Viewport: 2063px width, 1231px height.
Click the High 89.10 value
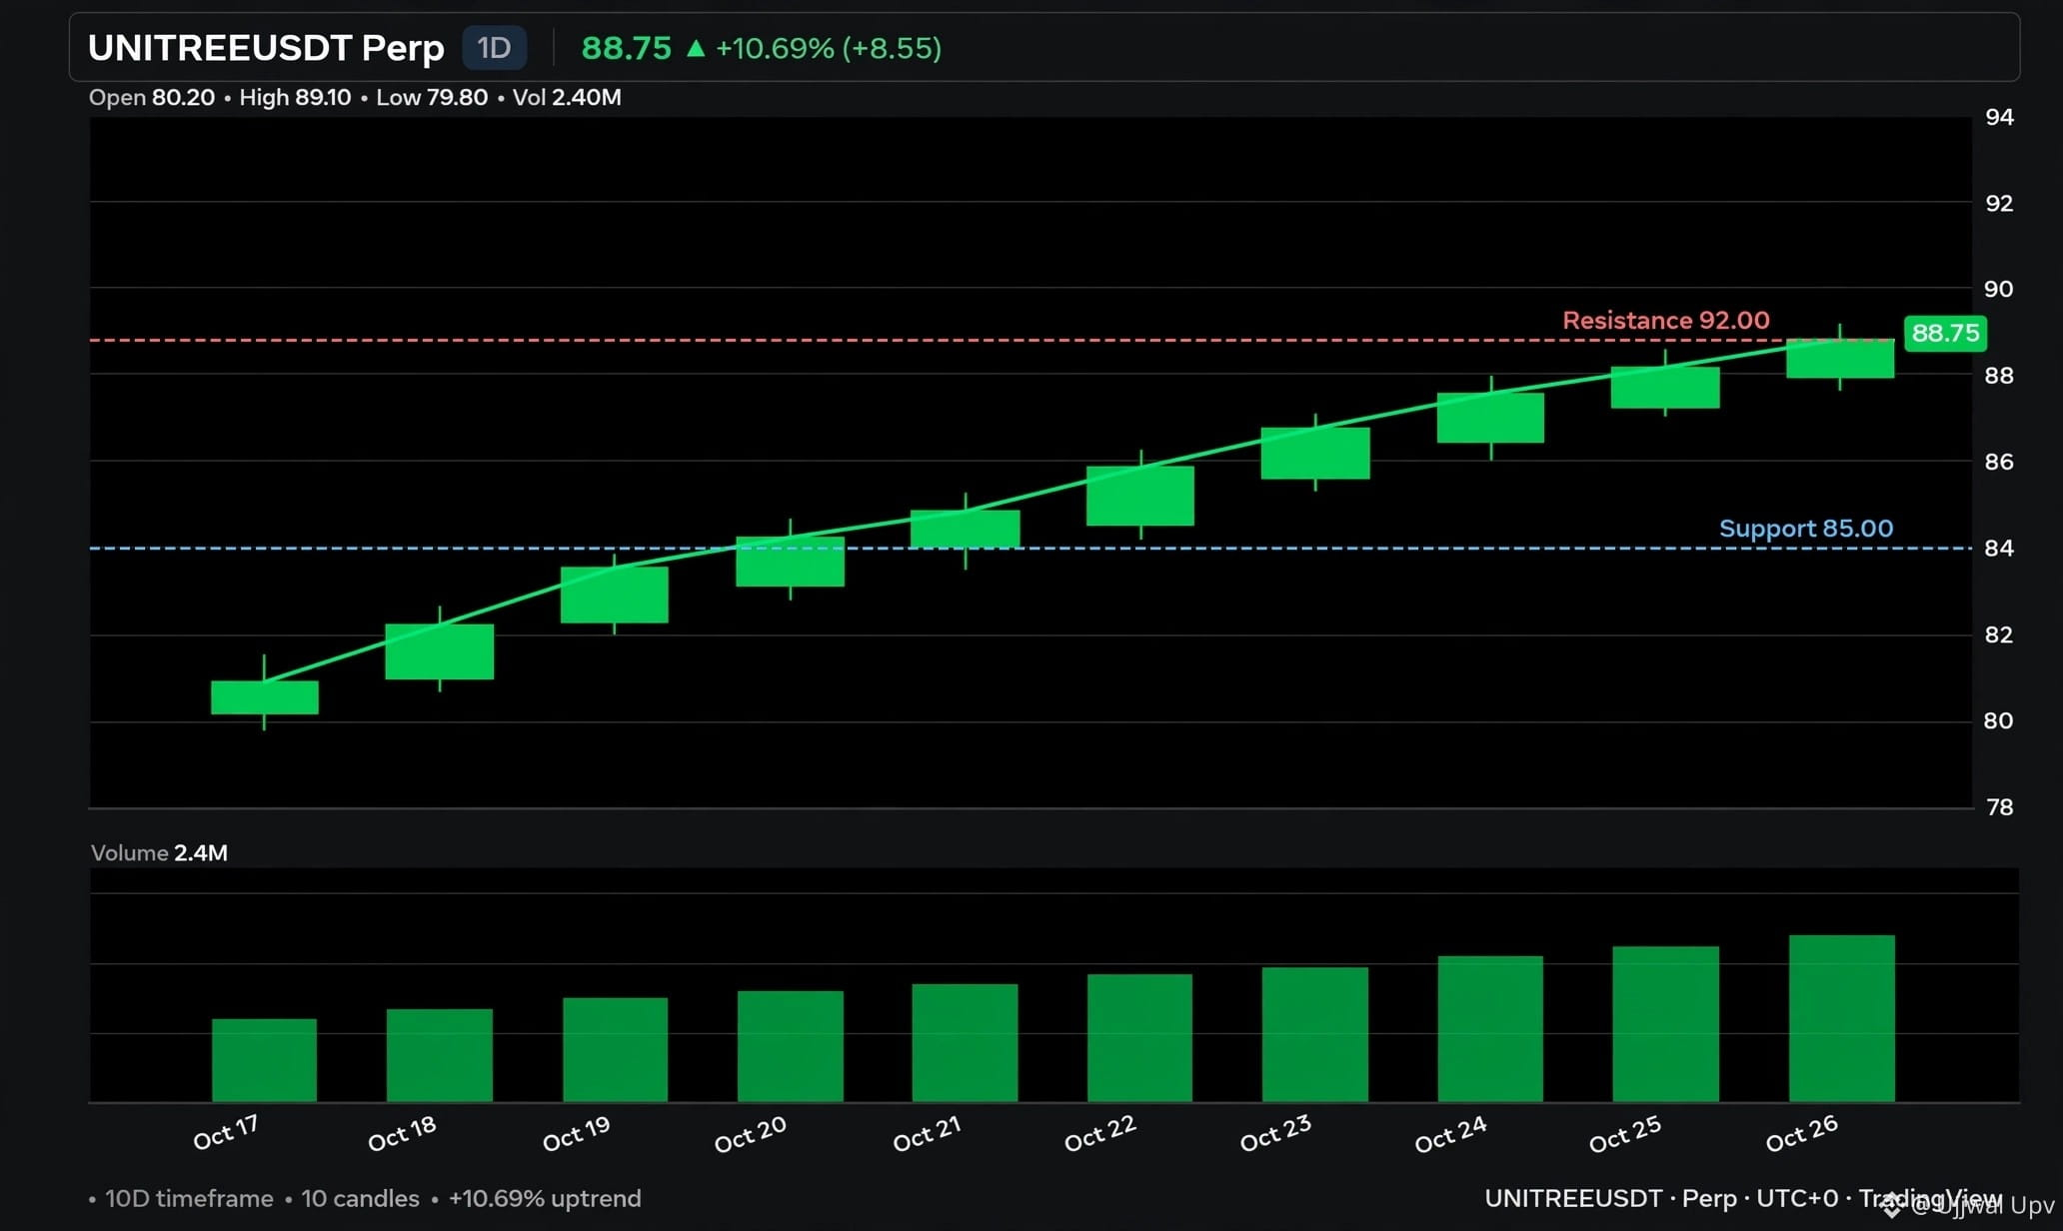(295, 97)
